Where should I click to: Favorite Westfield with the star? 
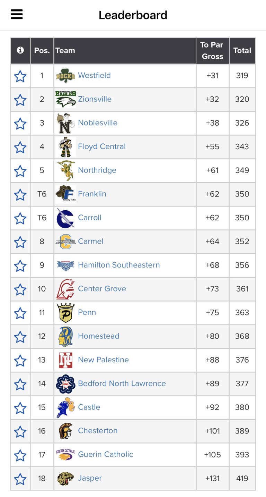(20, 76)
